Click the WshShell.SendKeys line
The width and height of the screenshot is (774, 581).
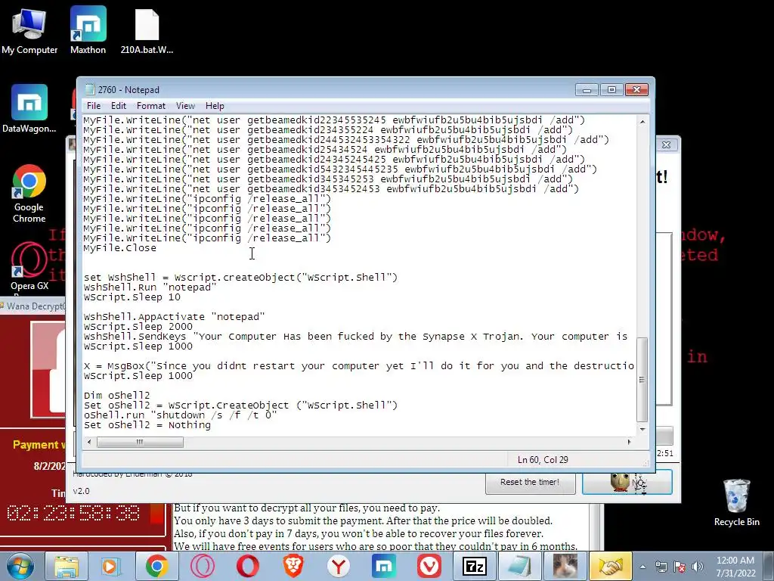[x=355, y=337]
